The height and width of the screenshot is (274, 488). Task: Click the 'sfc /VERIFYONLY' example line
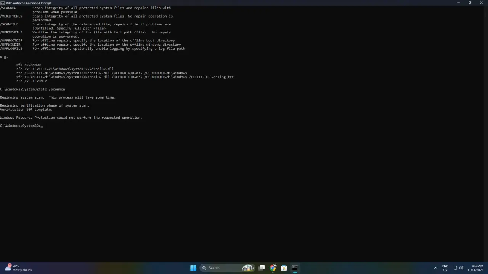[x=31, y=81]
